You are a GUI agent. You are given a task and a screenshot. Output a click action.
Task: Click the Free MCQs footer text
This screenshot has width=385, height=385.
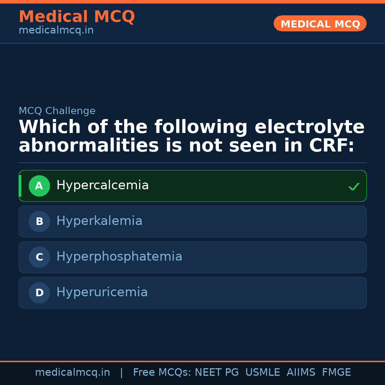pyautogui.click(x=162, y=373)
